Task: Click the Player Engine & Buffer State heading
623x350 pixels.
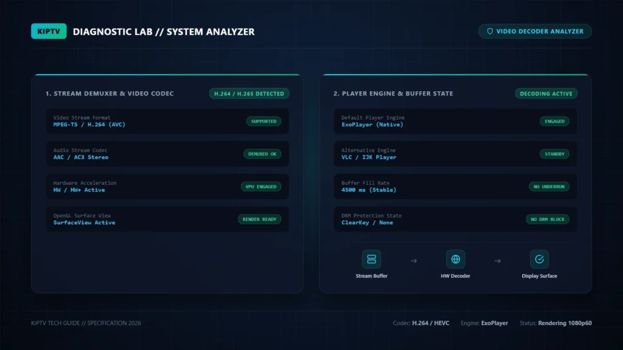Action: pyautogui.click(x=394, y=94)
